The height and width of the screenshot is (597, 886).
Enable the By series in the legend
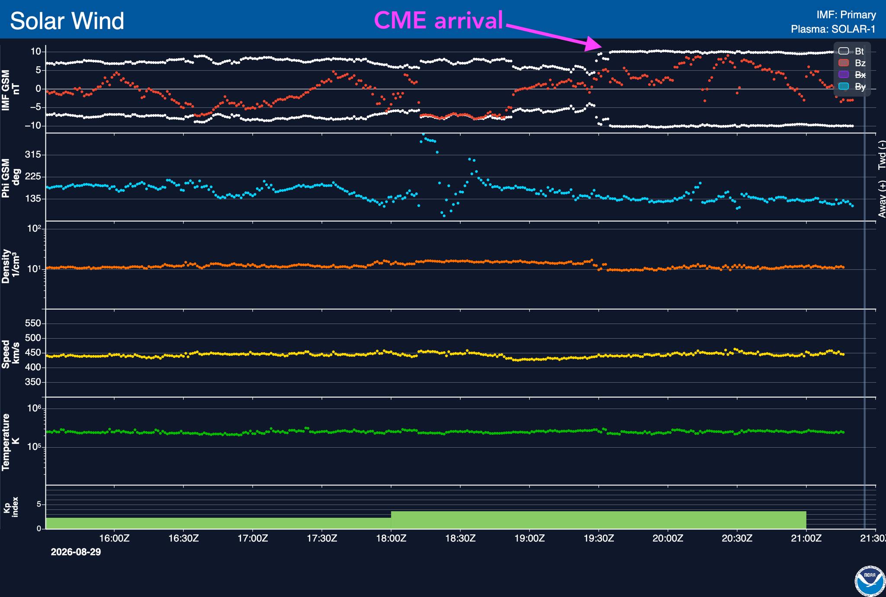851,87
